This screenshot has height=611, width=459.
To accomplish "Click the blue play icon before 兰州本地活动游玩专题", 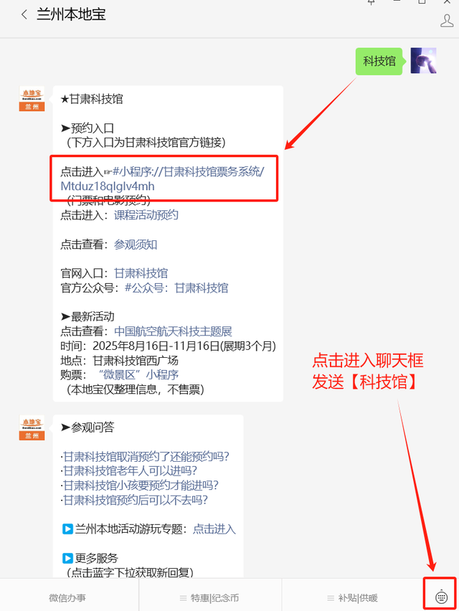I will pos(68,529).
